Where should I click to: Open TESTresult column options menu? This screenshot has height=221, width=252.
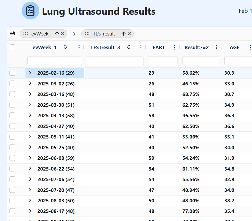pos(141,47)
